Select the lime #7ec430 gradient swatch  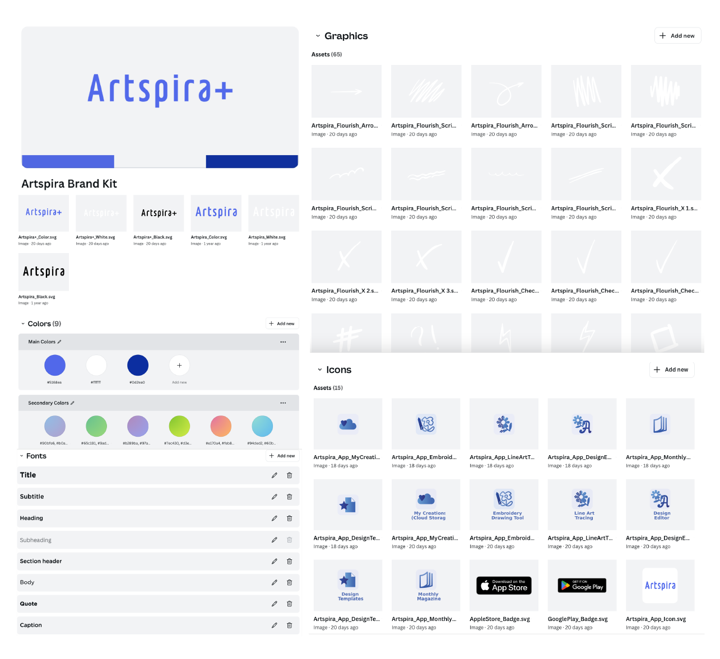tap(179, 426)
